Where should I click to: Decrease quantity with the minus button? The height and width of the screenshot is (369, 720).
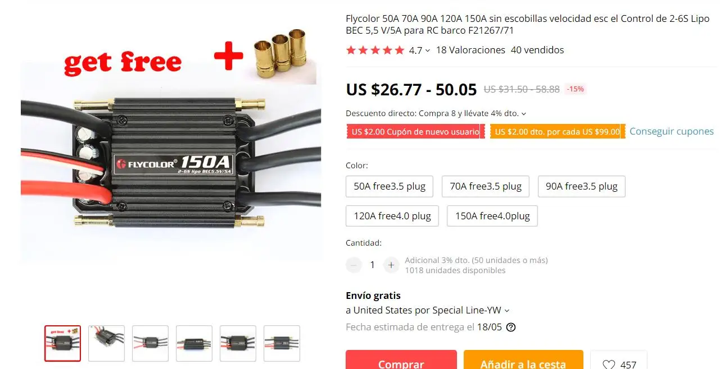354,265
